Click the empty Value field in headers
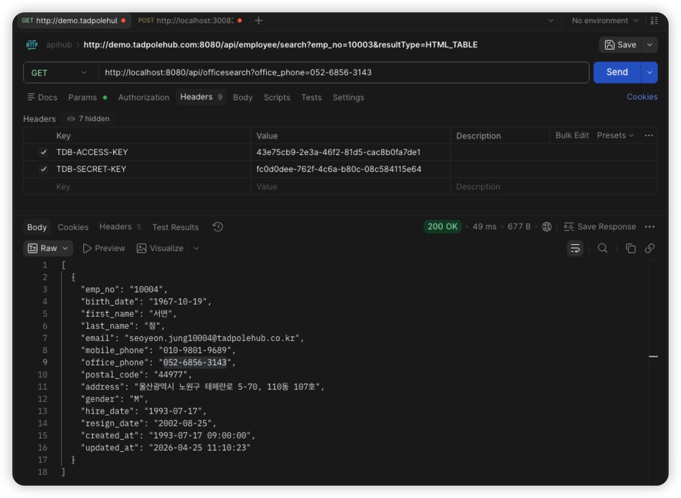Screen dimensions: 681x498 [351, 186]
